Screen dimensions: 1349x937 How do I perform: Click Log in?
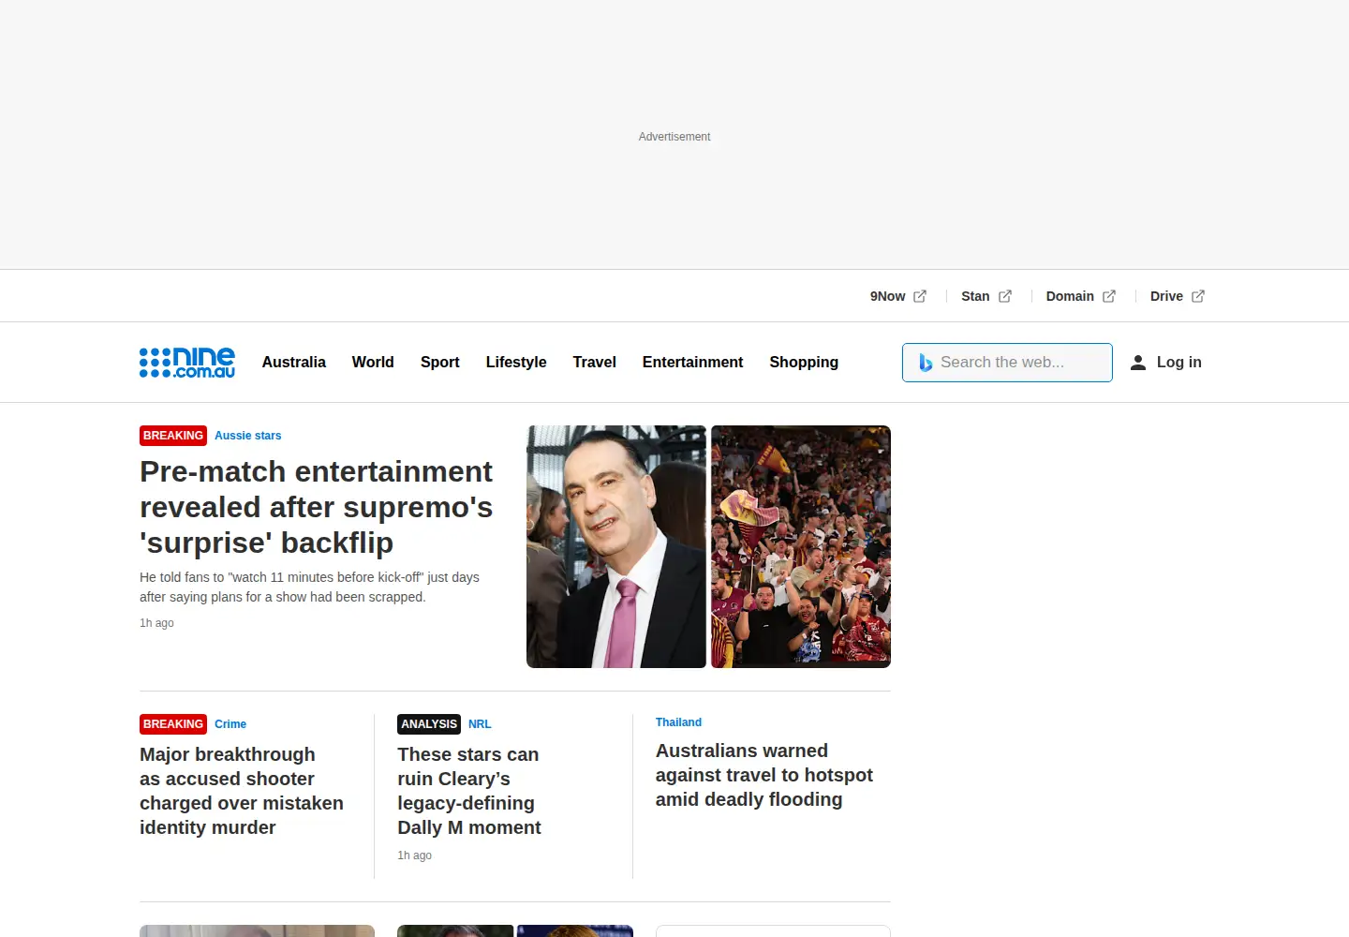click(x=1179, y=362)
